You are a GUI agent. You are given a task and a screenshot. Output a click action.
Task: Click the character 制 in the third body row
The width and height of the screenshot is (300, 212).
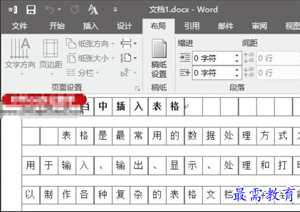(49, 194)
